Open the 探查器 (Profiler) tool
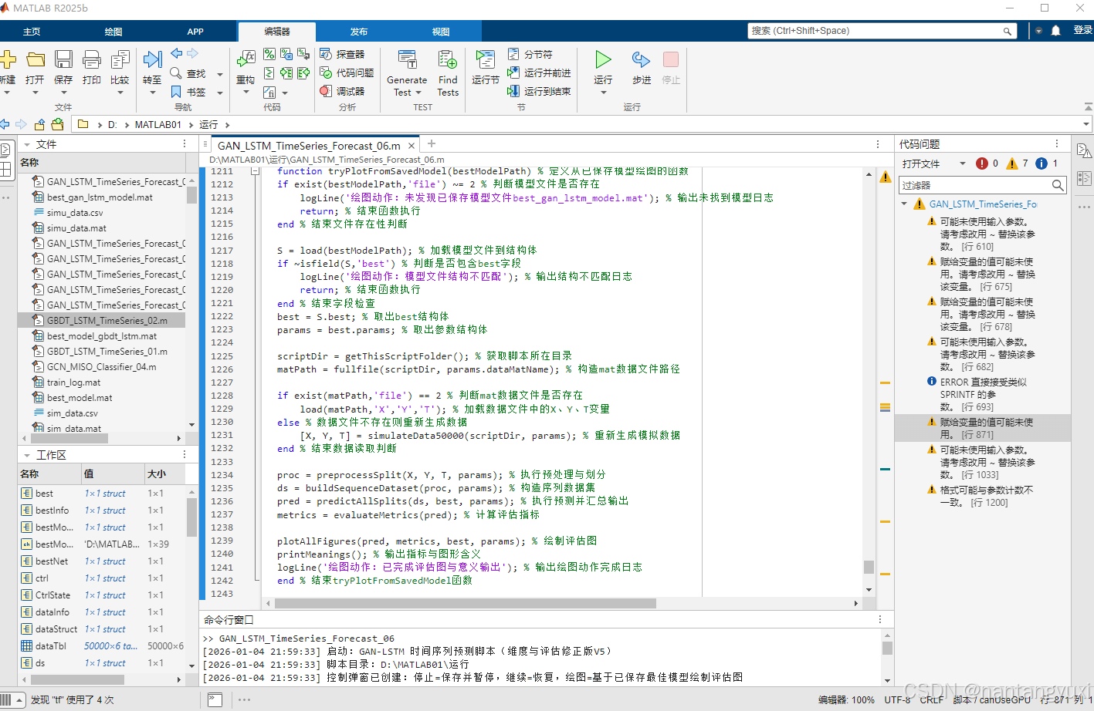The image size is (1094, 711). (342, 54)
